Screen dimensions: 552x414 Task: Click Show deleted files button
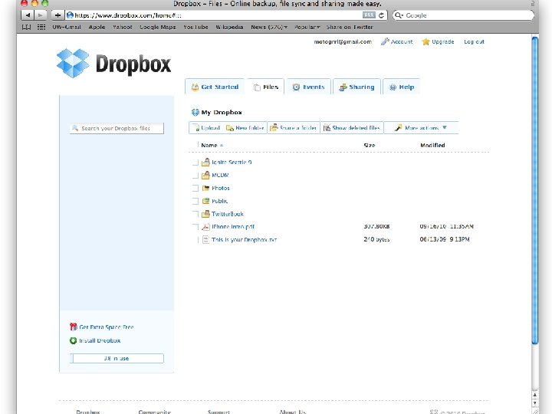352,128
